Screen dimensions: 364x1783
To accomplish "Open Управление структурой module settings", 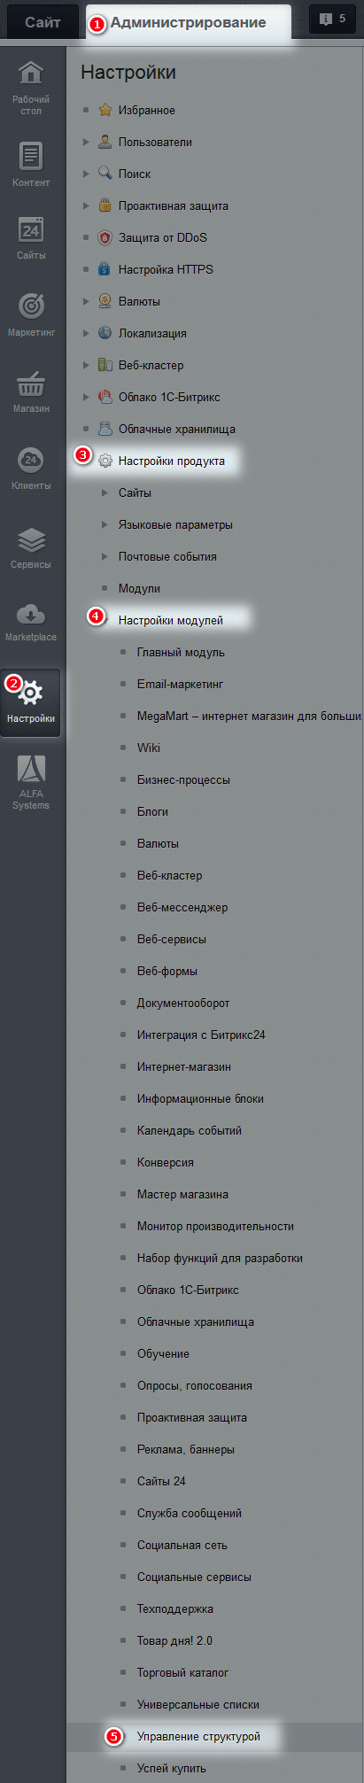I will point(198,1736).
